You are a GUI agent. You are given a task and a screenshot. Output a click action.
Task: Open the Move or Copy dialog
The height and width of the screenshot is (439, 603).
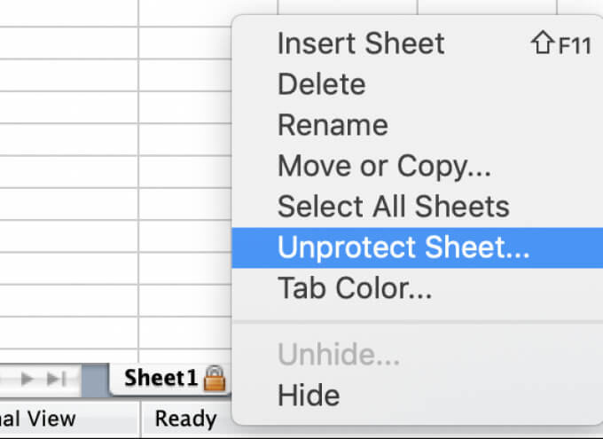point(384,166)
